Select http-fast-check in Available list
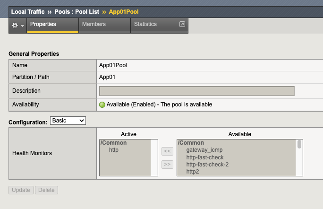This screenshot has height=209, width=323. (205, 157)
